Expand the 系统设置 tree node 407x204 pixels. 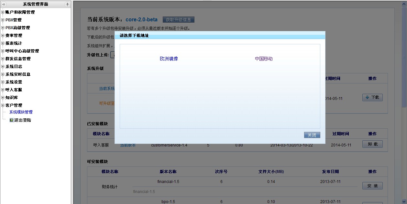3,82
